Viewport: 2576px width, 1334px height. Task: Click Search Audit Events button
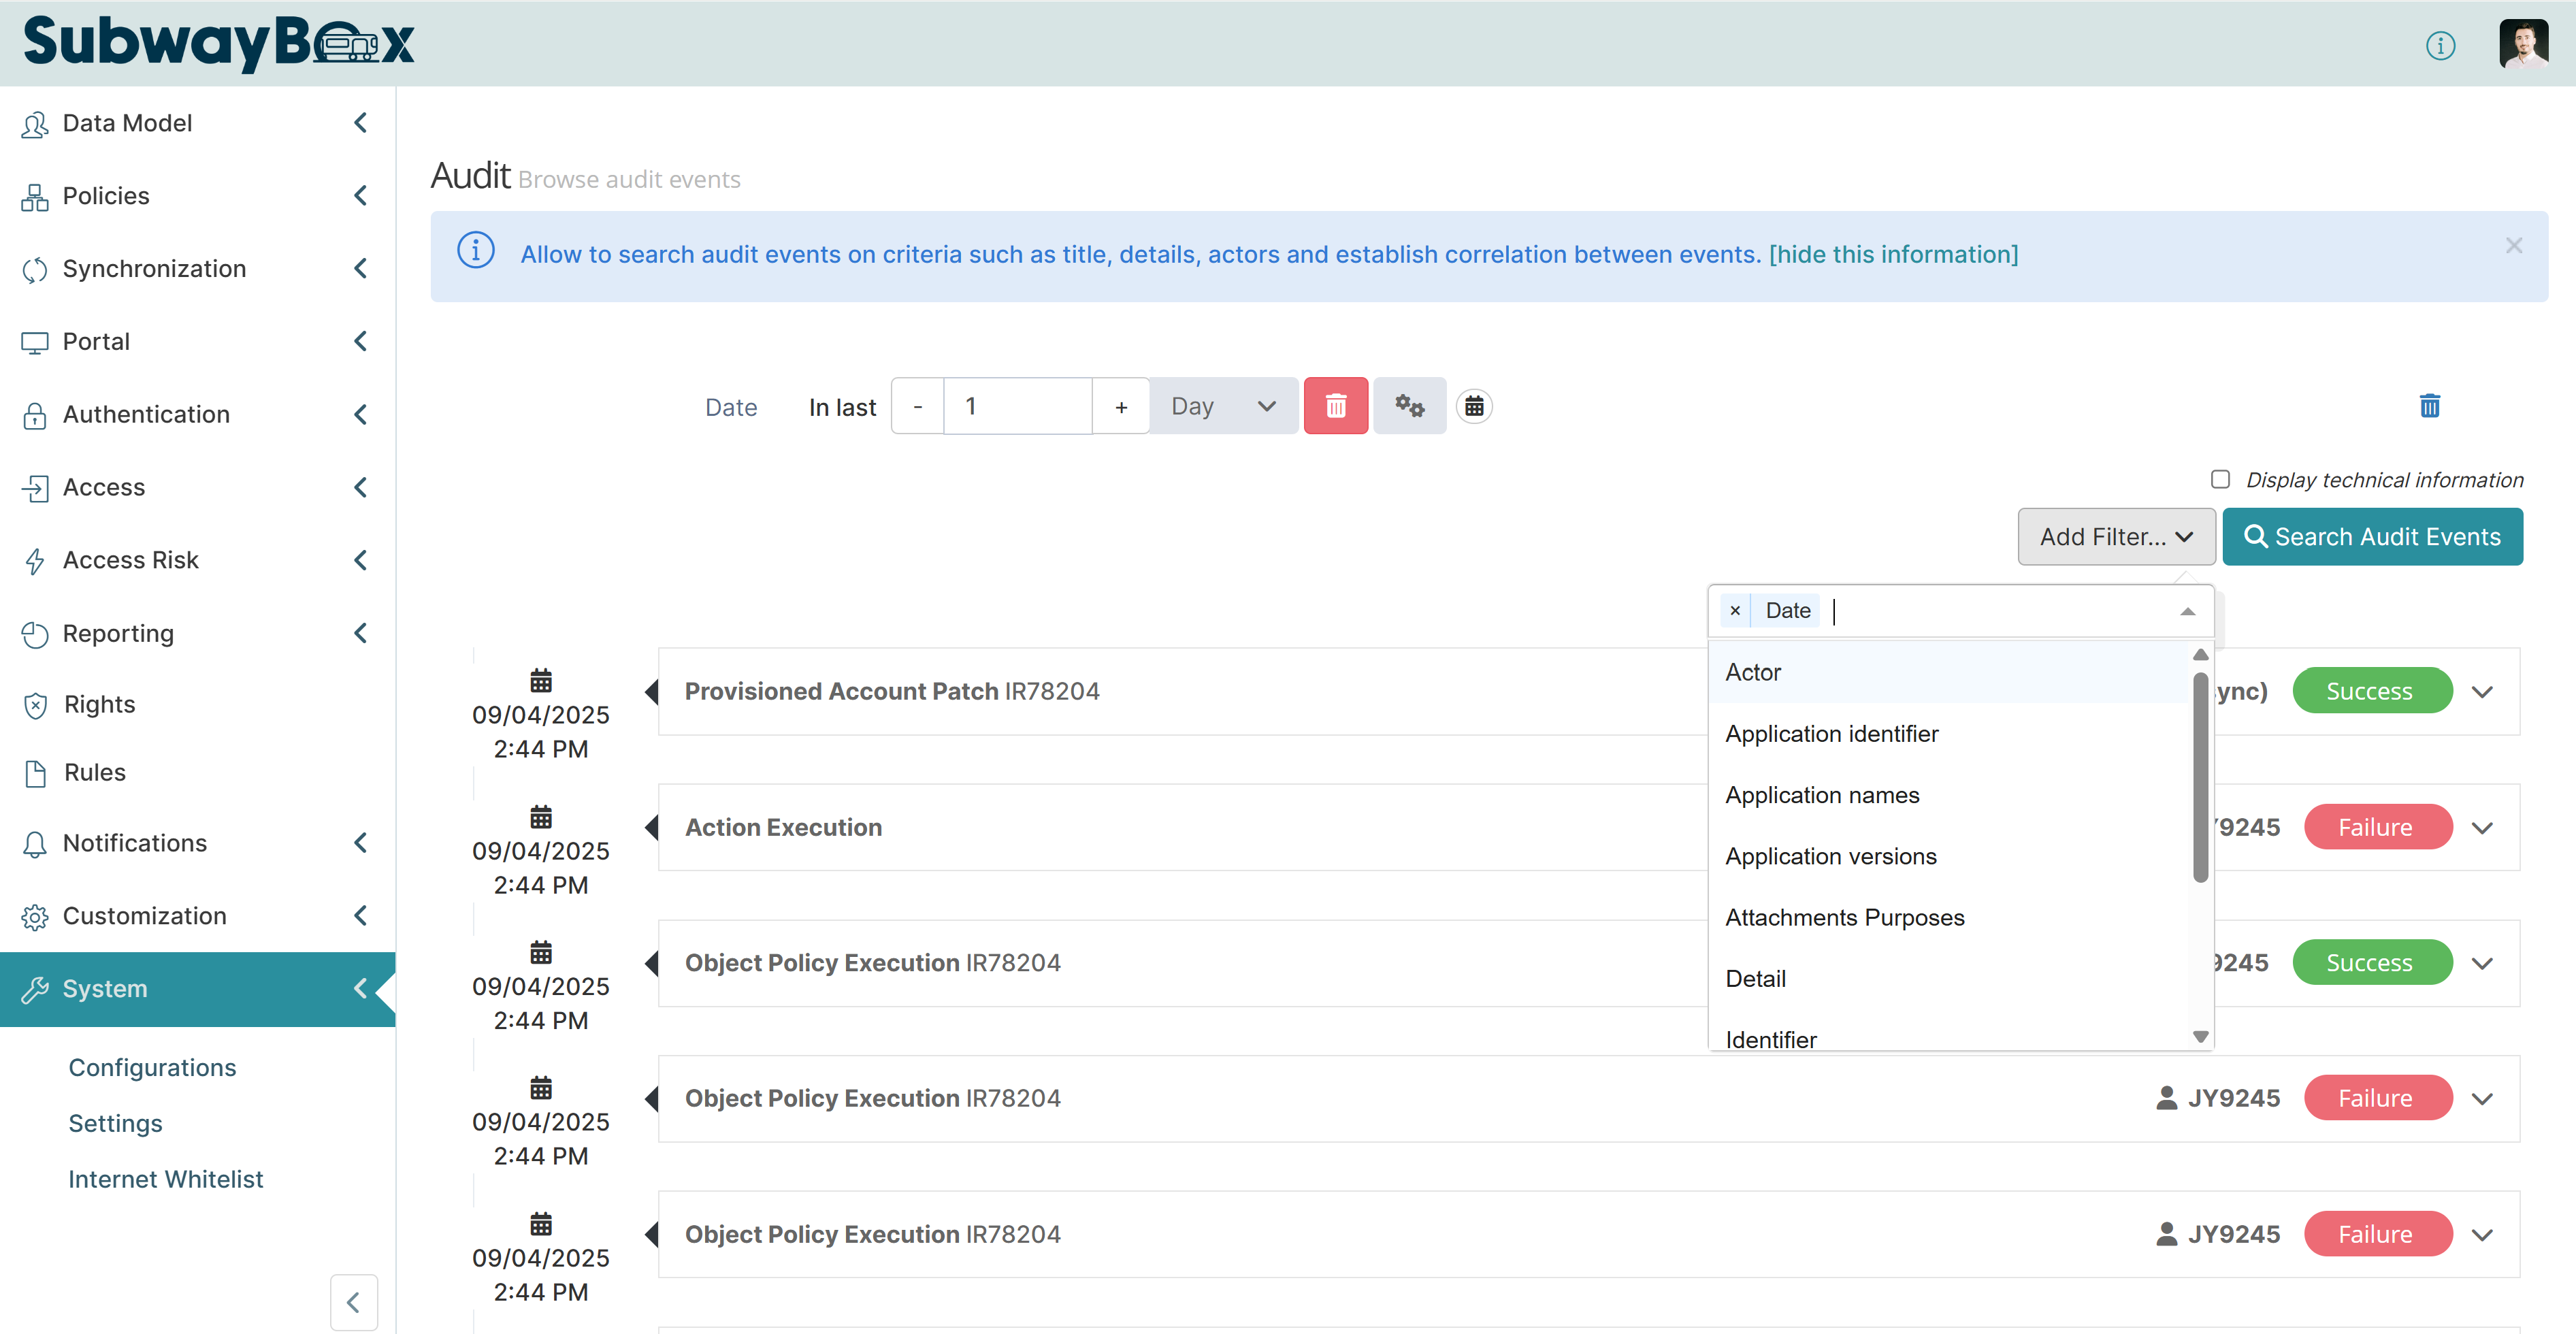click(x=2372, y=537)
